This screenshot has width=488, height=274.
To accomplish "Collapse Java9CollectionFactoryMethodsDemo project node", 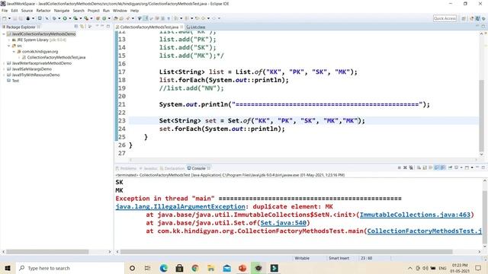I will [4, 33].
